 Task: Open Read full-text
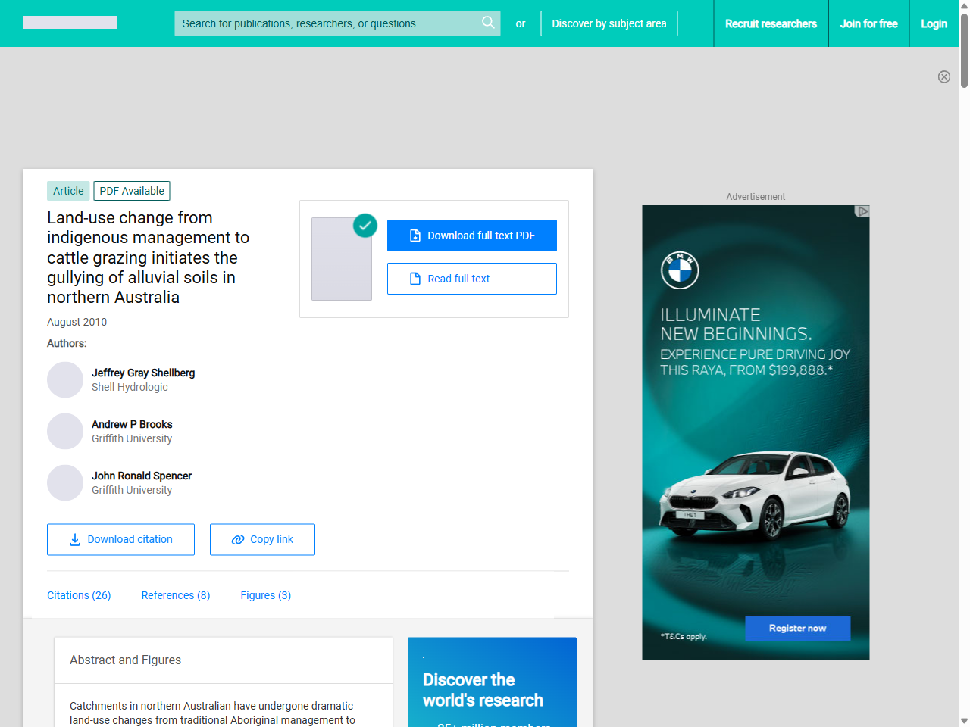(x=471, y=279)
